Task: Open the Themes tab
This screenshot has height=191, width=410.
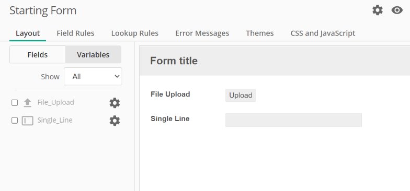Action: pyautogui.click(x=259, y=33)
